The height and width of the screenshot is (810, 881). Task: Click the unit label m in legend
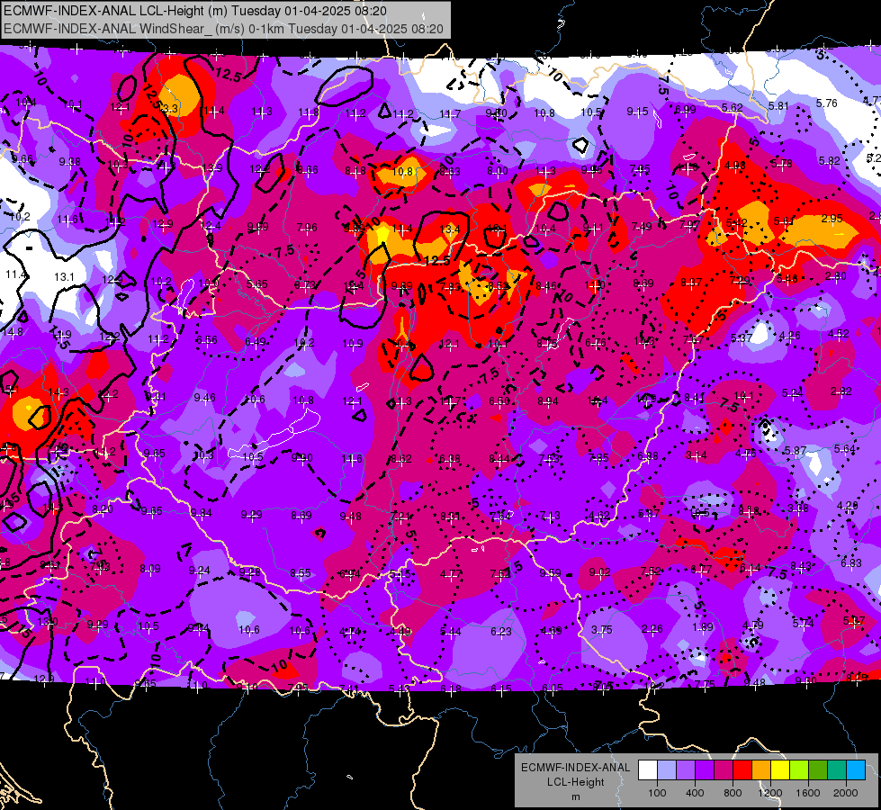[575, 796]
